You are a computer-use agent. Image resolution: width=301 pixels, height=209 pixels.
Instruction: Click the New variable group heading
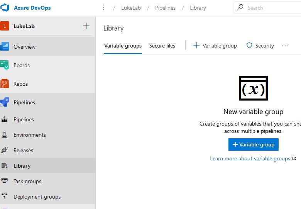click(x=254, y=112)
